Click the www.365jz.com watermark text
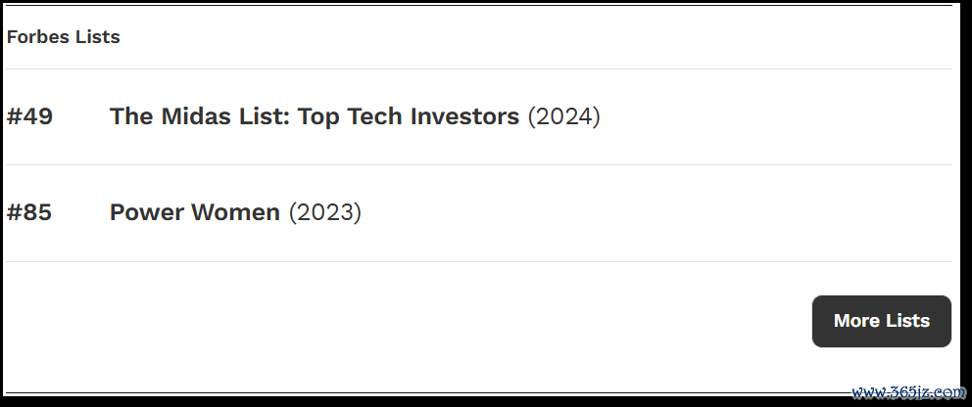 click(907, 392)
